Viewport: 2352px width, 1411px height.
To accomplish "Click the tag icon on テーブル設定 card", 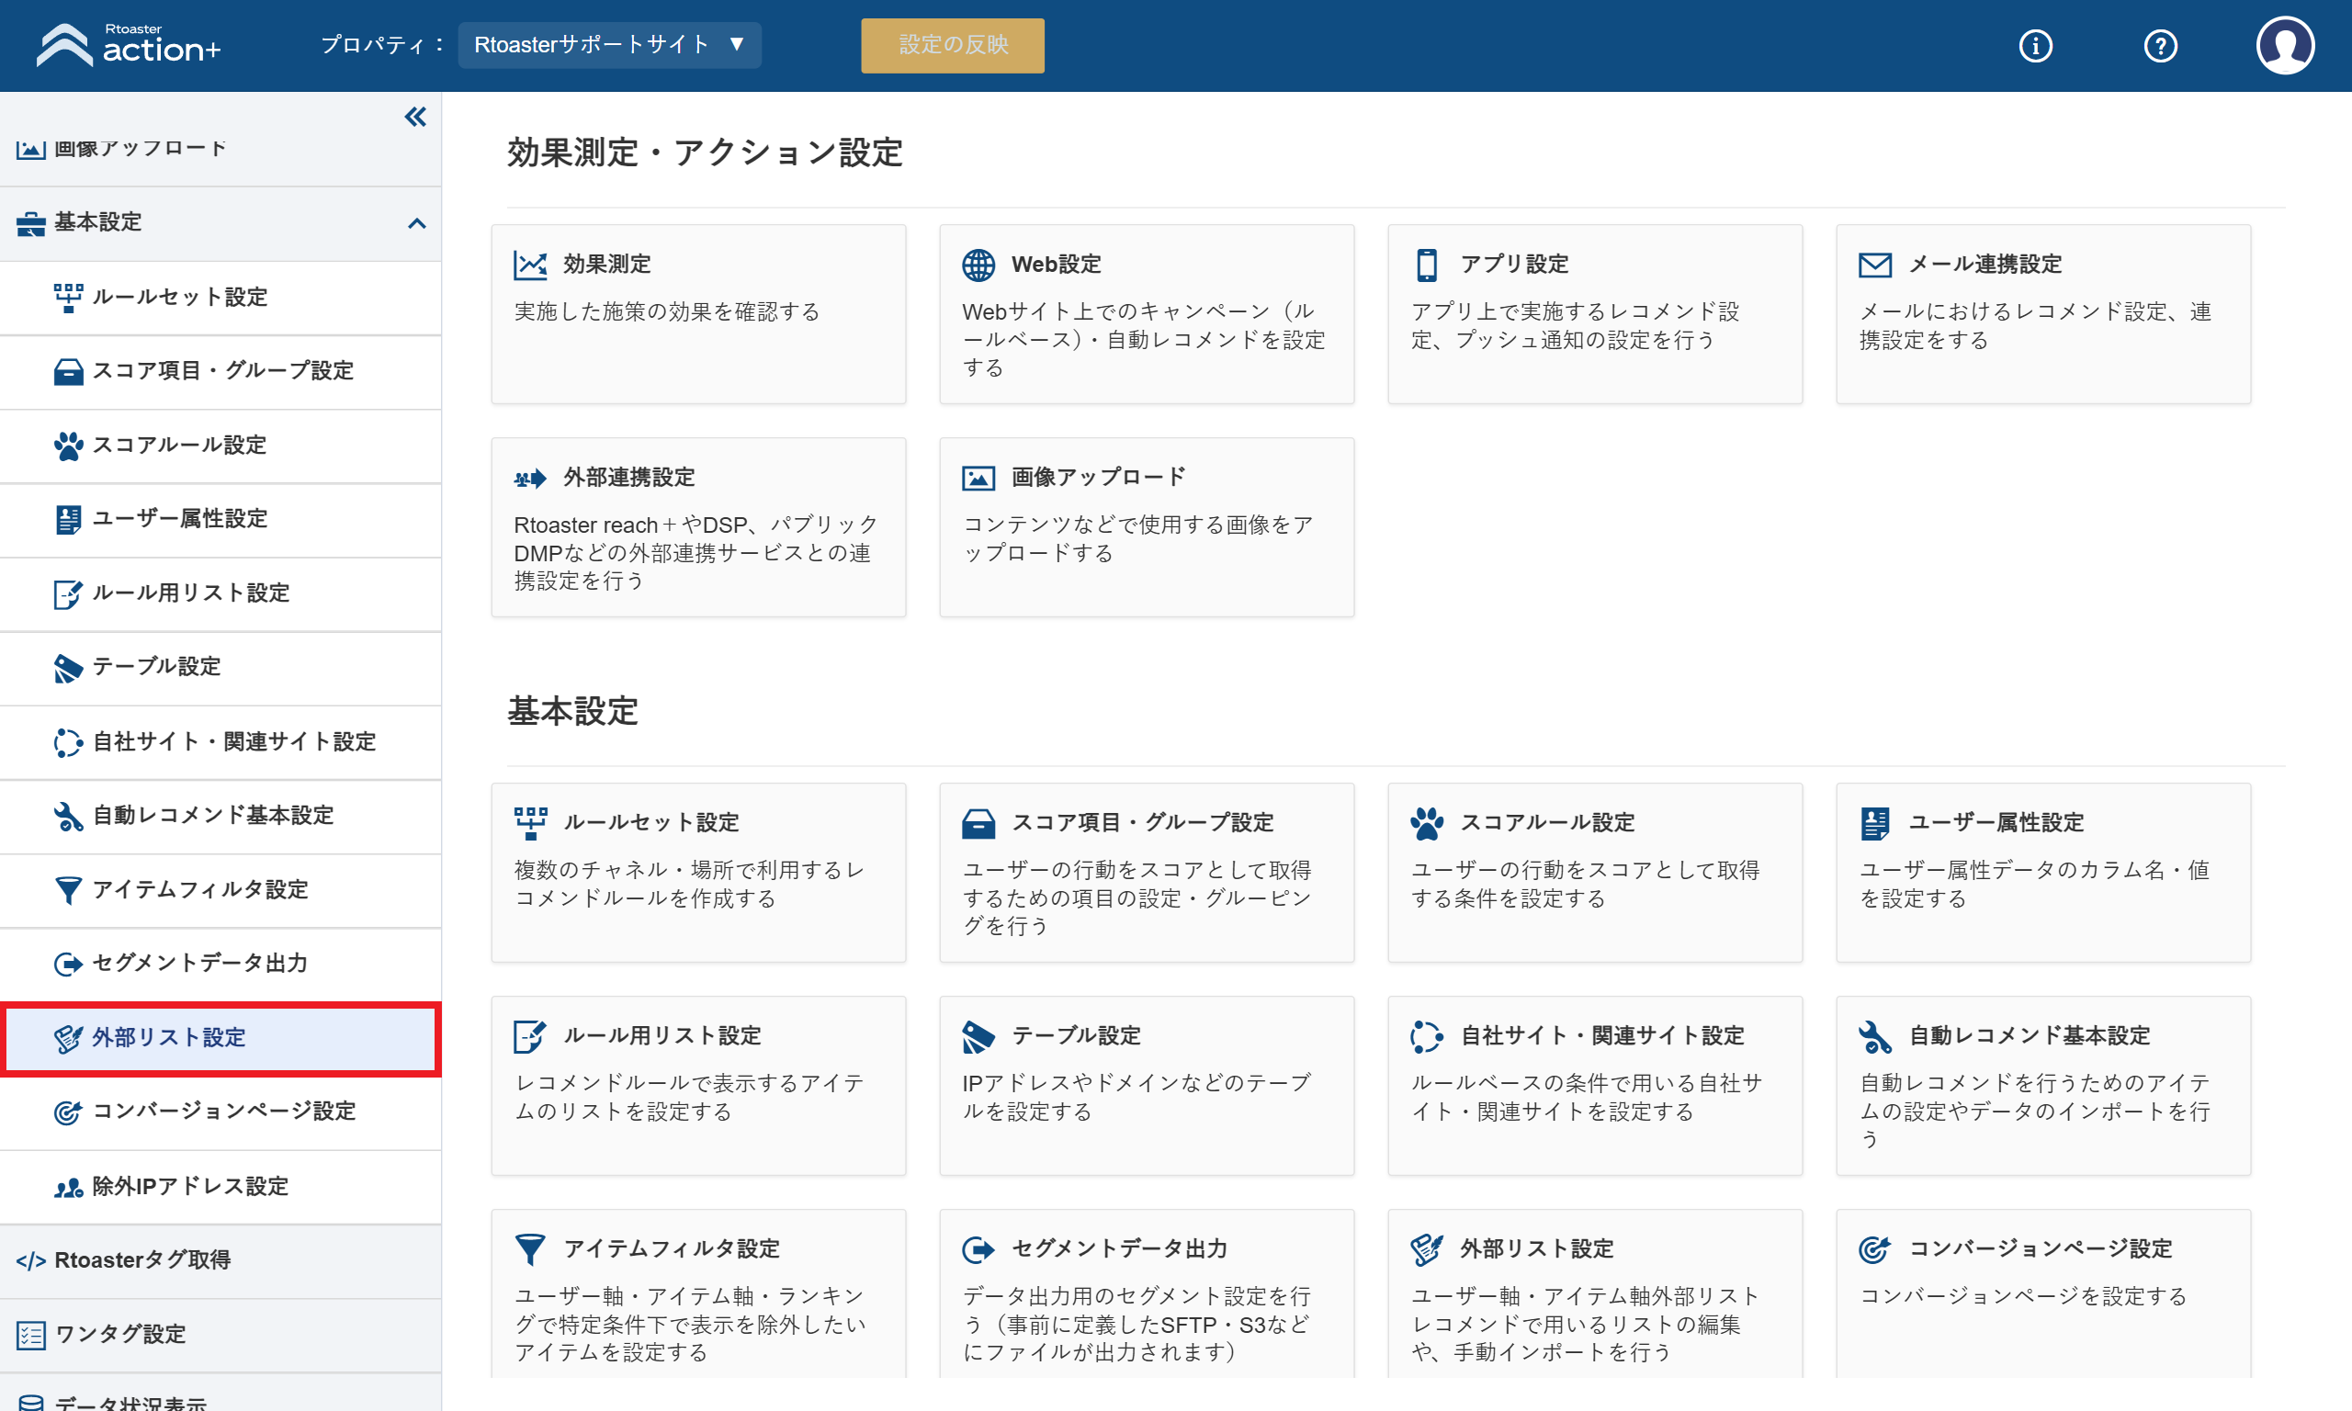I will 978,1037.
